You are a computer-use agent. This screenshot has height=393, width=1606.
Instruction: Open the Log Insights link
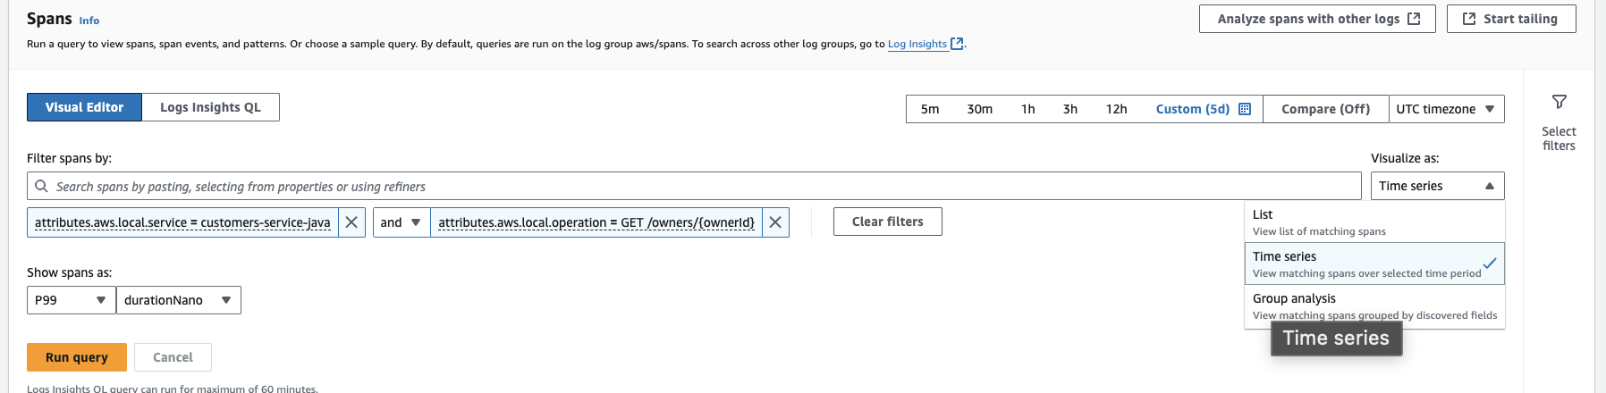[917, 44]
